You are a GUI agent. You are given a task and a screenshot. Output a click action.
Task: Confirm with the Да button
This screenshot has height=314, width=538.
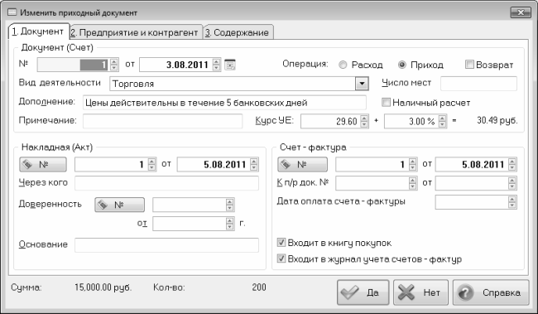click(x=363, y=292)
